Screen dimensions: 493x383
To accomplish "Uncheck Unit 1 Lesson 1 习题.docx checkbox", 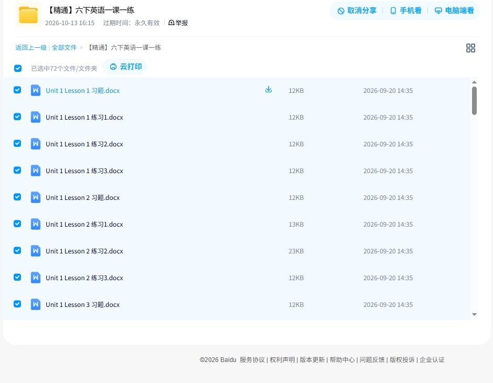I will (17, 90).
